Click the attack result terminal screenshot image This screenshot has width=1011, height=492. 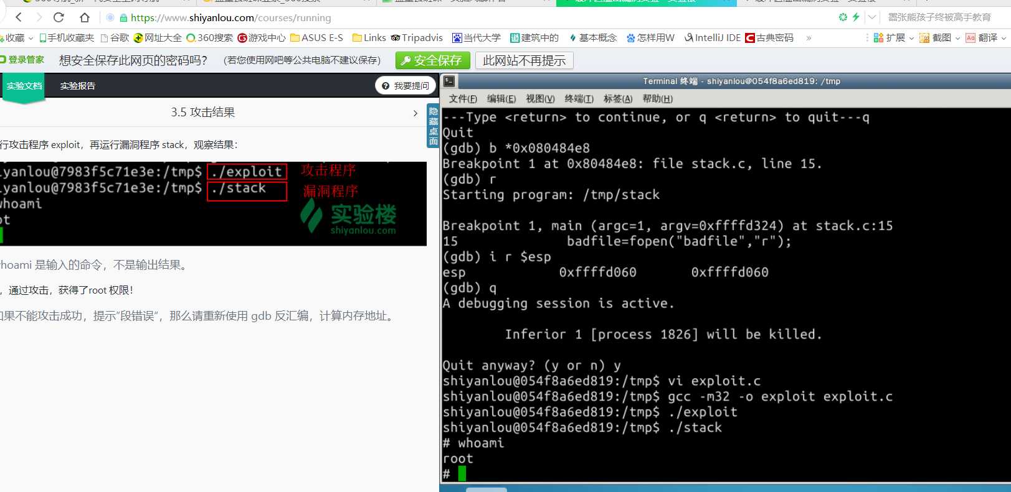[x=213, y=204]
